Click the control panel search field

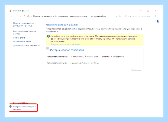(x=138, y=16)
